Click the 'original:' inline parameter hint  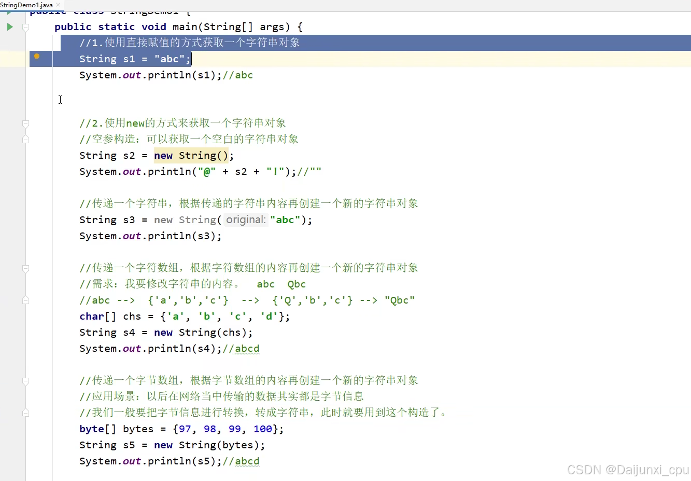pos(245,219)
